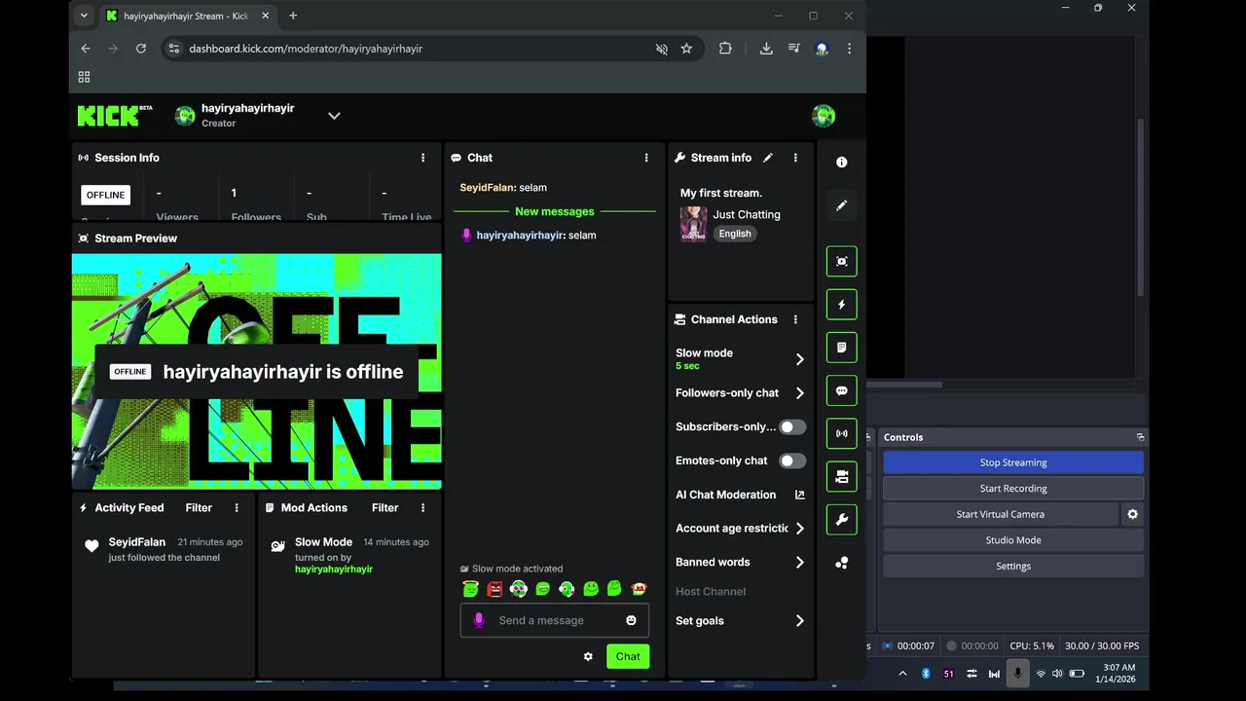
Task: Open Studio Mode in OBS
Action: pos(1013,540)
